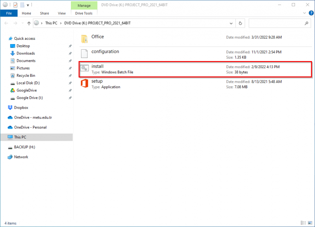This screenshot has height=227, width=315.
Task: Switch to large thumbnails view in status bar
Action: pyautogui.click(x=310, y=223)
